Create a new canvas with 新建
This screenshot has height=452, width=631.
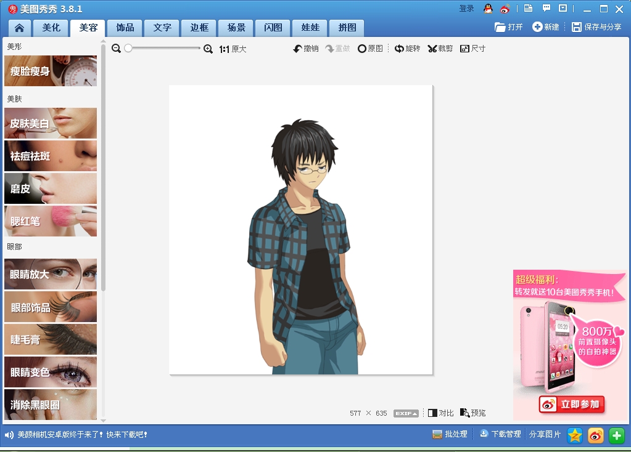coord(546,27)
